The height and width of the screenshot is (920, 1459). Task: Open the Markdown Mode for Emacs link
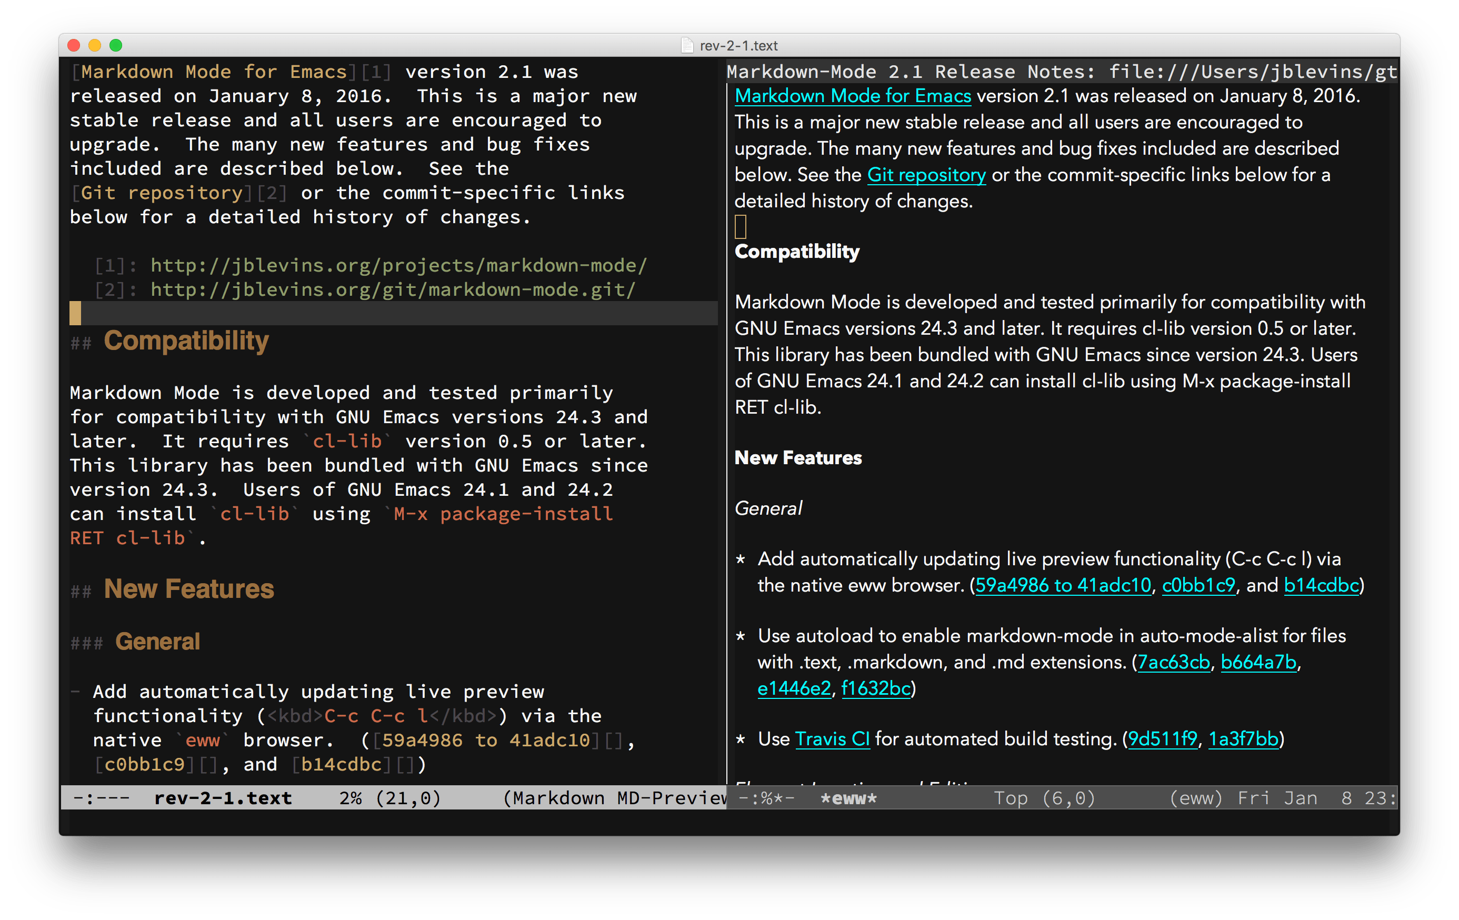853,96
